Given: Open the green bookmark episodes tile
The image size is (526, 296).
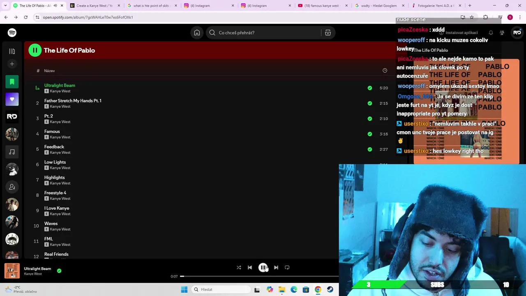Looking at the screenshot, I should click(12, 81).
